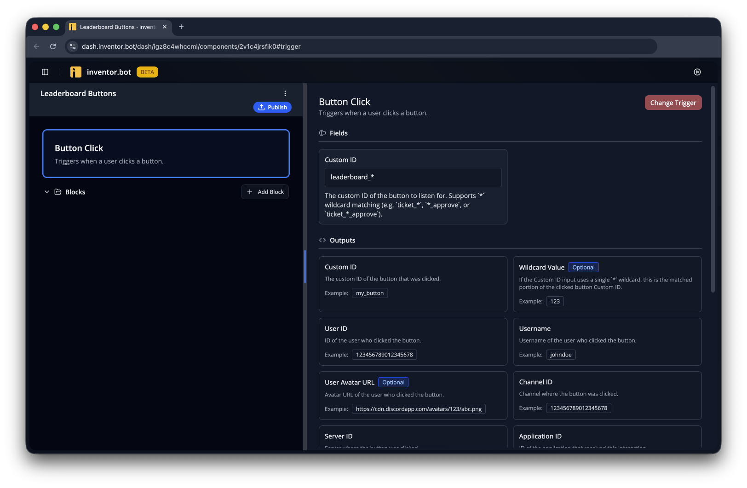The width and height of the screenshot is (747, 488).
Task: Open a new browser tab with plus icon
Action: [x=181, y=27]
